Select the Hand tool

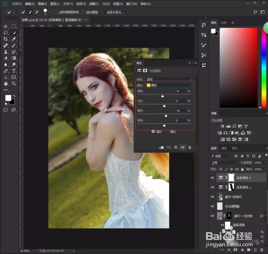point(6,84)
